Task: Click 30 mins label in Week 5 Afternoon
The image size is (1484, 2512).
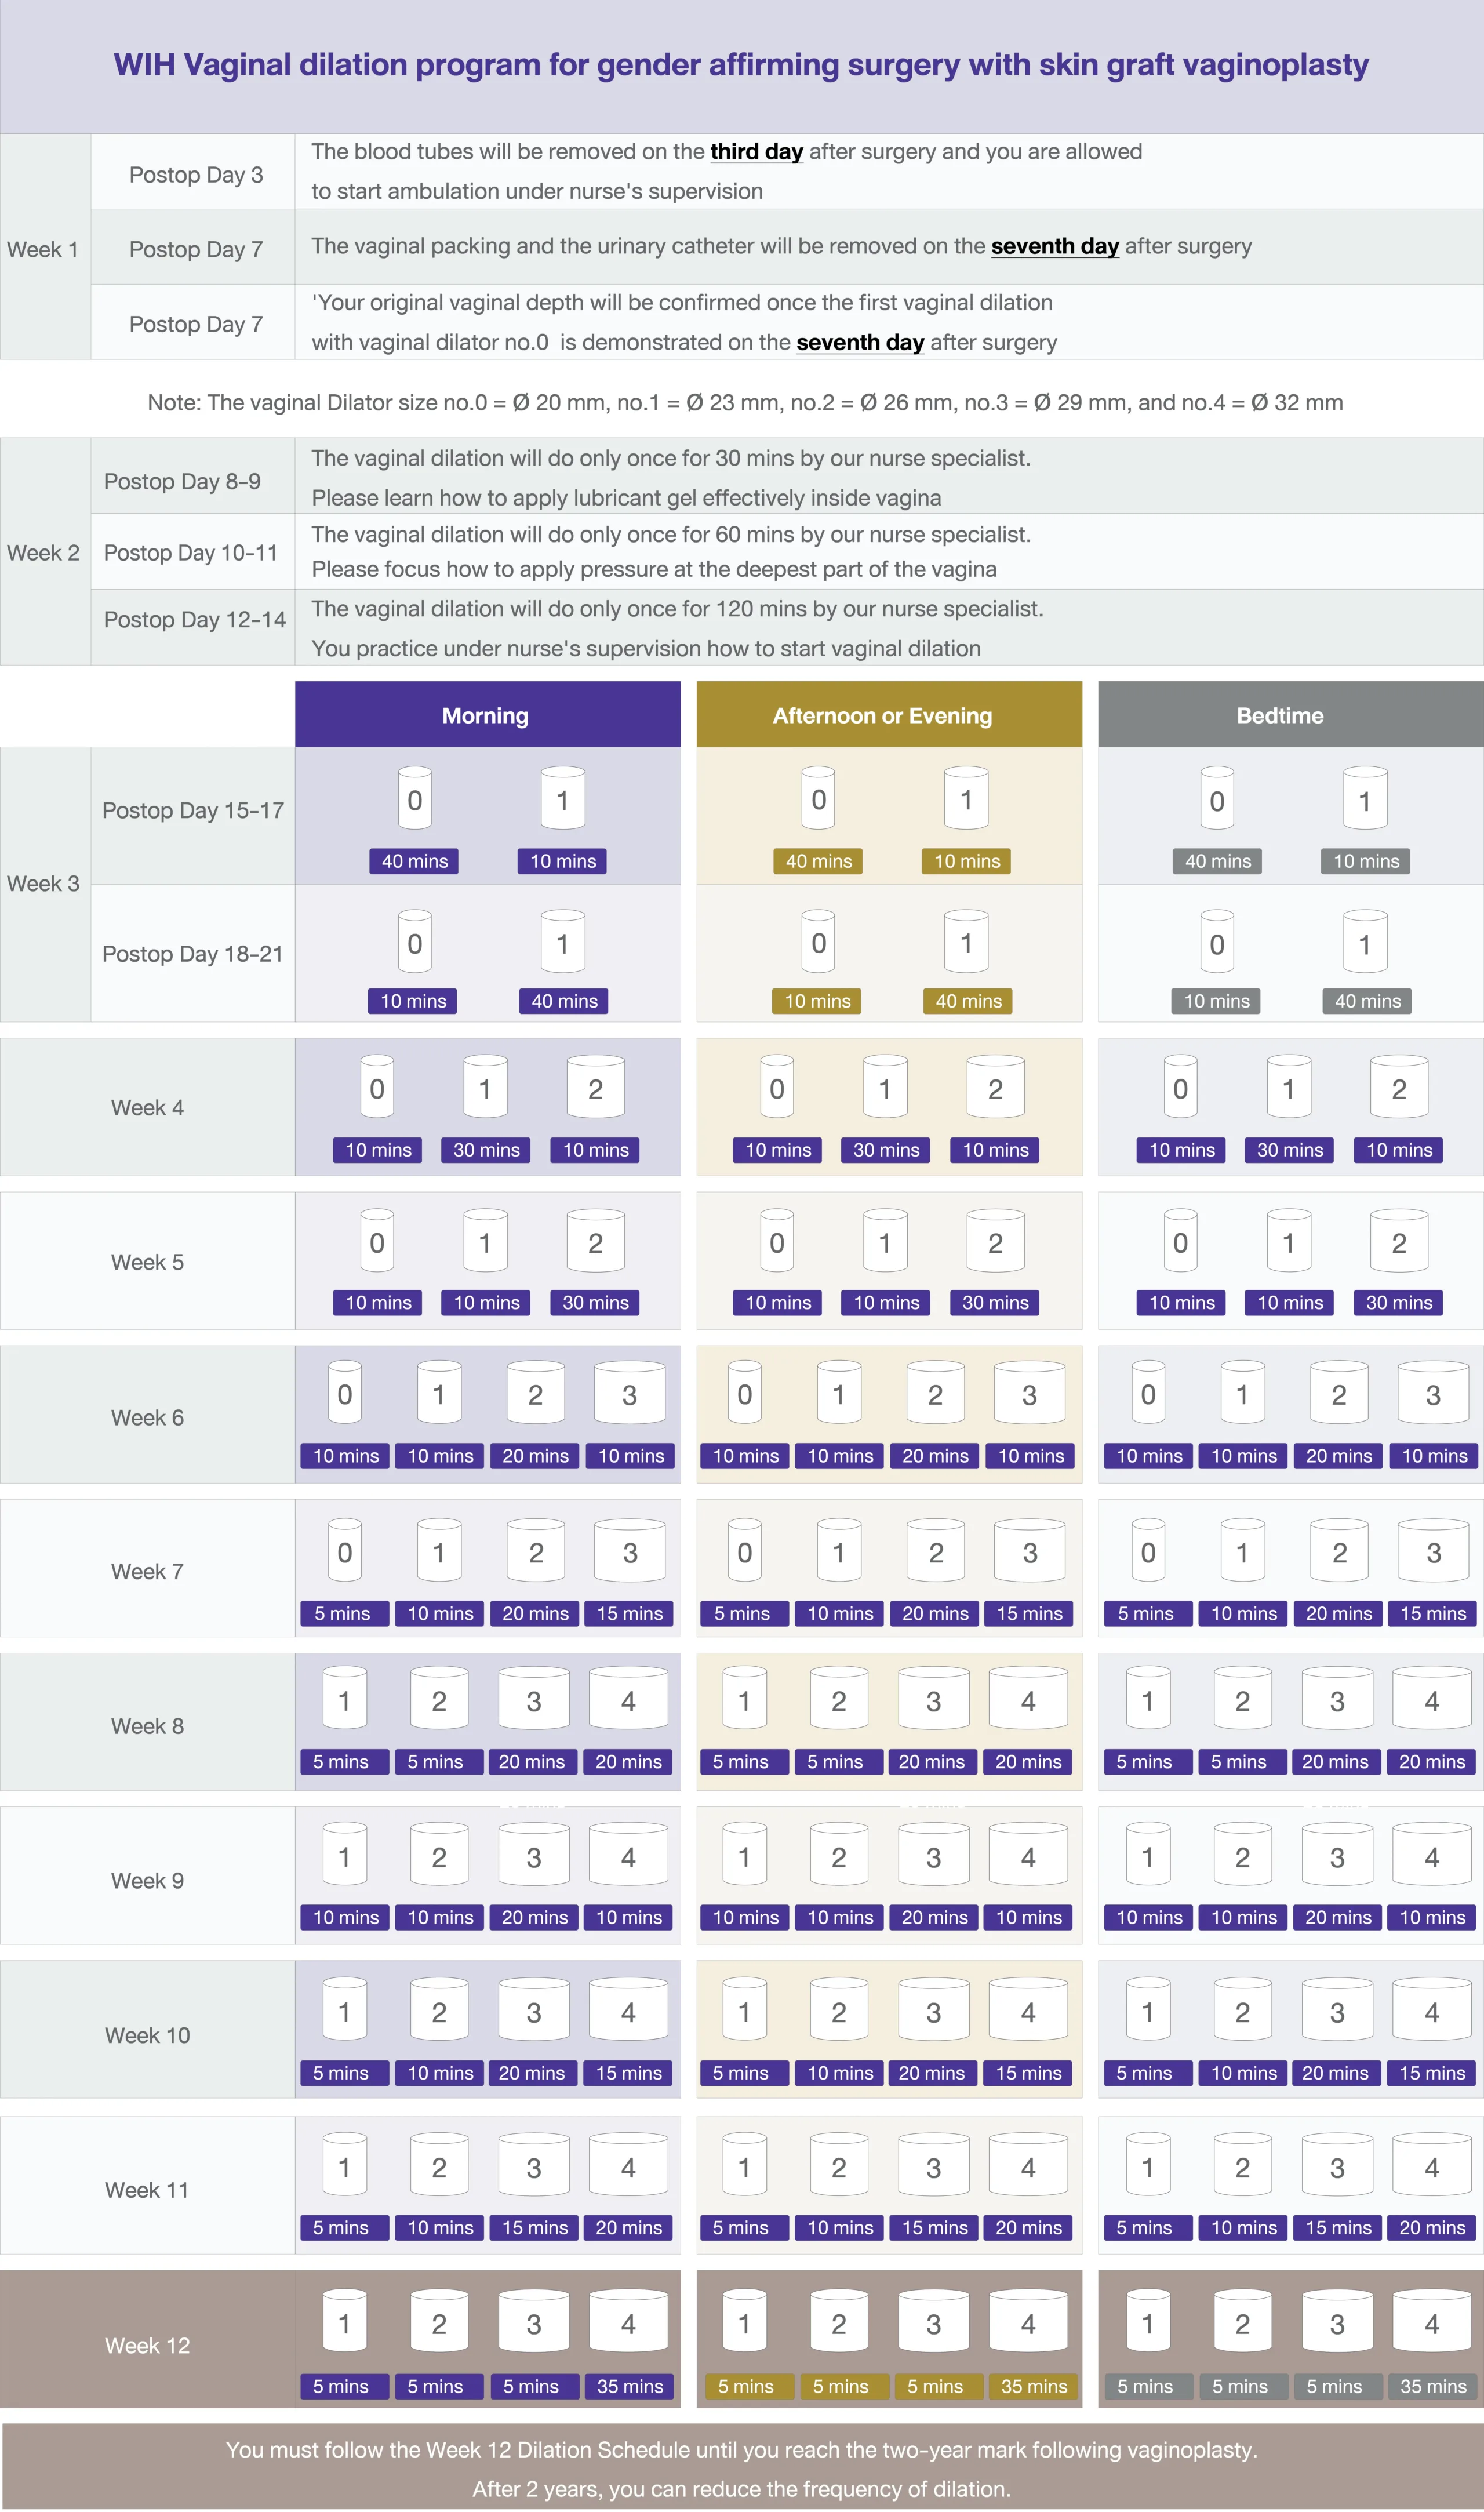Action: point(995,1302)
